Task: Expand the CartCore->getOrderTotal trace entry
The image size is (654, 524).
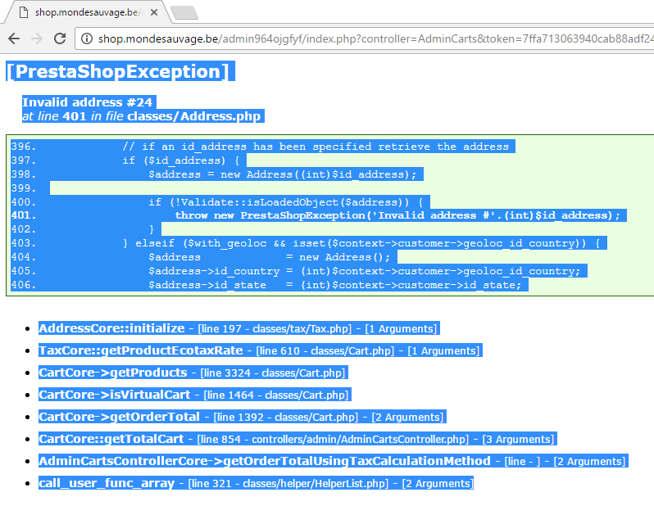Action: click(120, 417)
